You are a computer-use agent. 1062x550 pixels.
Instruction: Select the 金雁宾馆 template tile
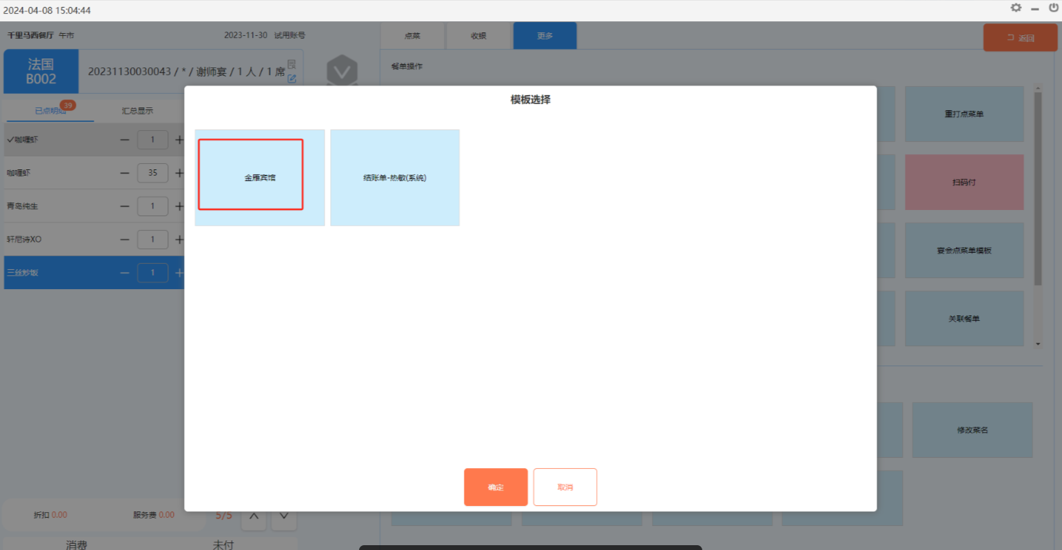coord(259,177)
